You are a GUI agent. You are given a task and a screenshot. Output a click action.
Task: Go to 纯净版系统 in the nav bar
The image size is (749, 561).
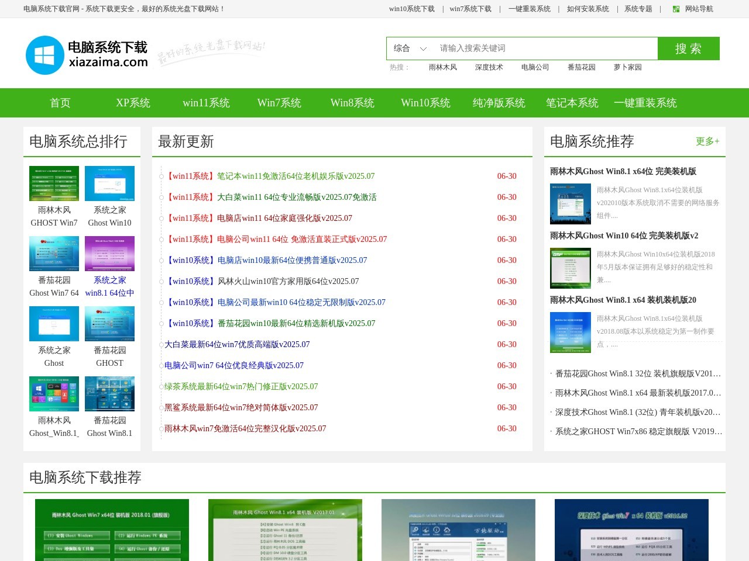click(499, 103)
